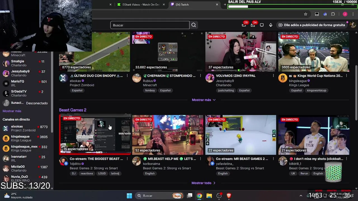Open Prime loot icon with 29 badge

click(x=244, y=25)
